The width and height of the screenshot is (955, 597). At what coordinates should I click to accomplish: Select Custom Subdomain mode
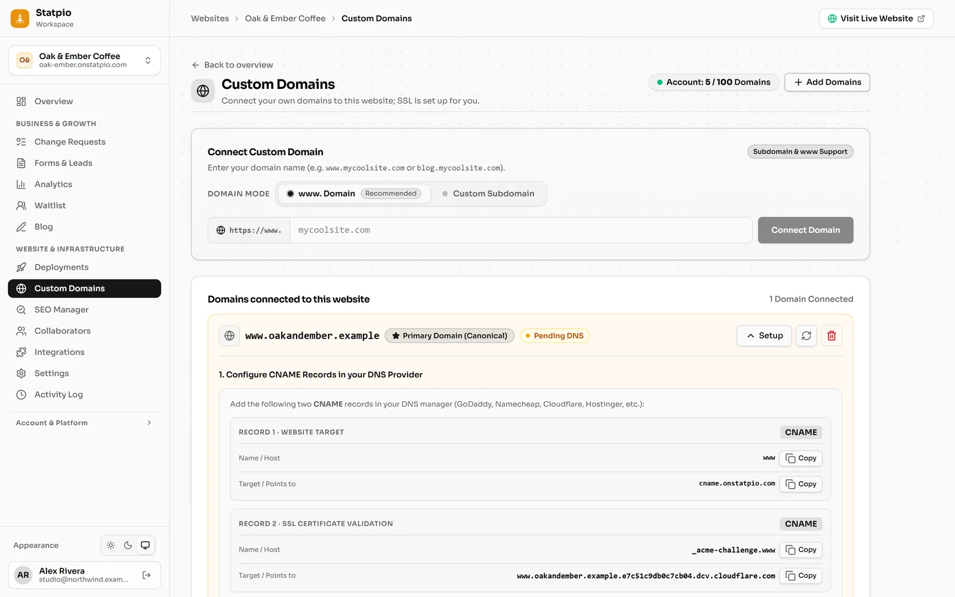[488, 193]
